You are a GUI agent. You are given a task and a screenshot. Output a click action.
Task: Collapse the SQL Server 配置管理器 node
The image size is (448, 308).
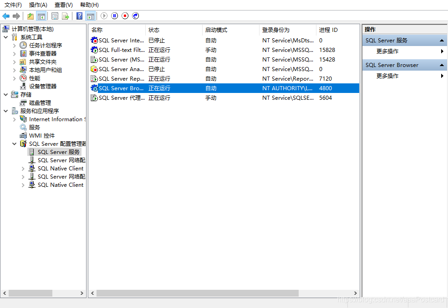pos(14,144)
